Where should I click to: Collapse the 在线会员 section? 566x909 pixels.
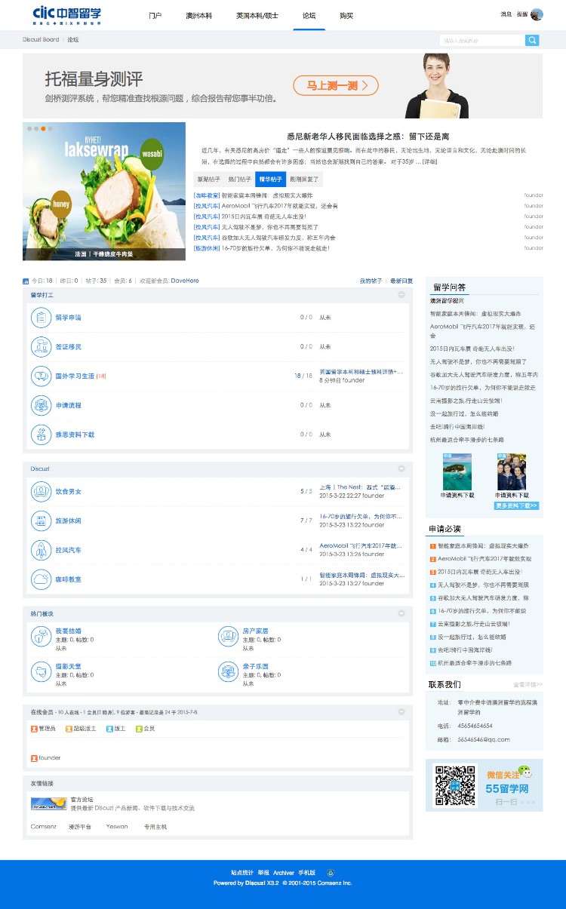[x=401, y=711]
